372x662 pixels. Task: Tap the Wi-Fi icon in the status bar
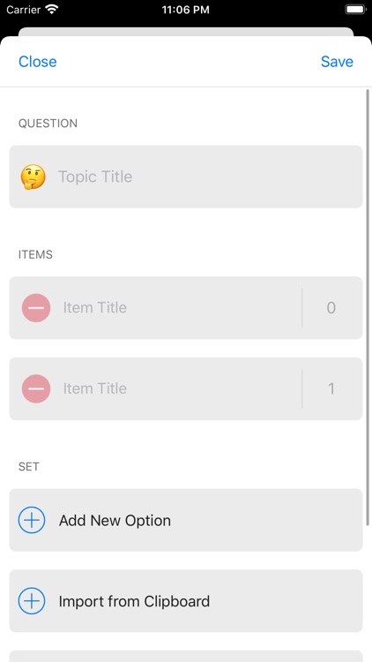(x=52, y=10)
